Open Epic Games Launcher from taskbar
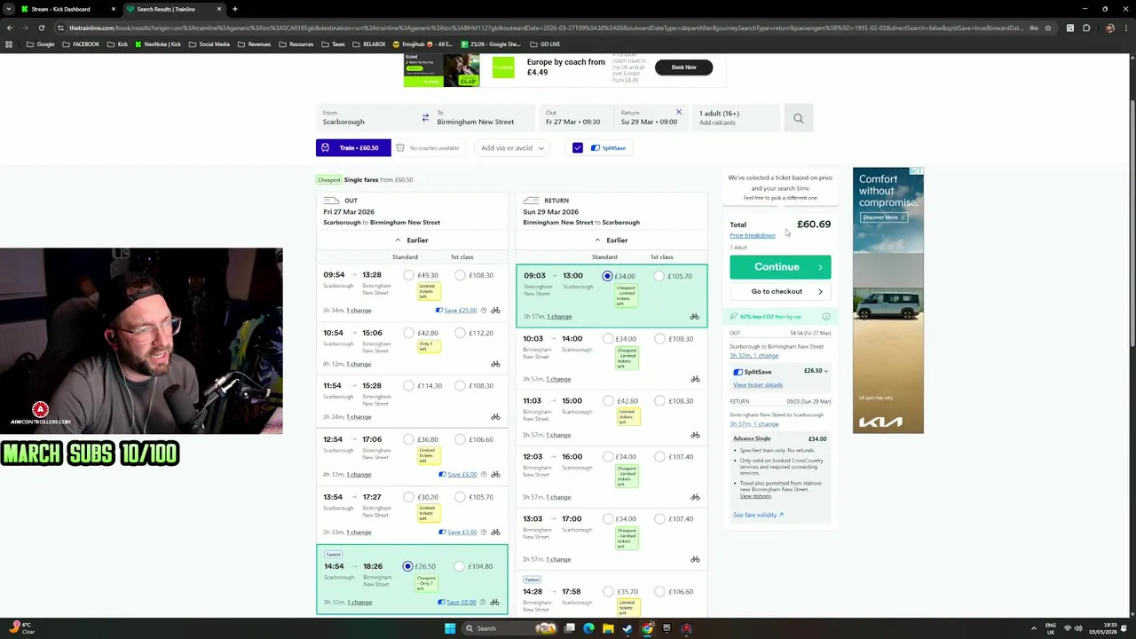1136x639 pixels. click(x=667, y=628)
